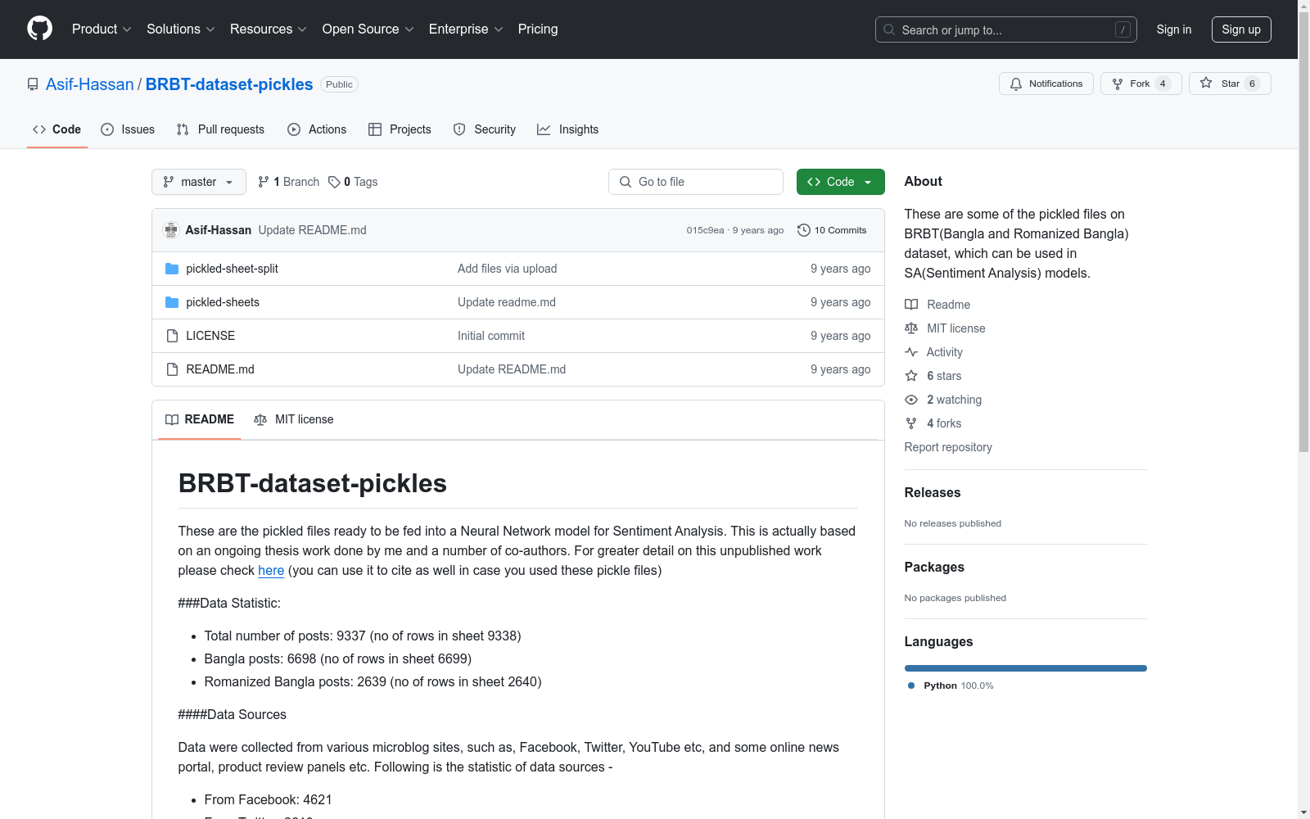This screenshot has height=819, width=1310.
Task: Open the Releases heading link
Action: 933,492
